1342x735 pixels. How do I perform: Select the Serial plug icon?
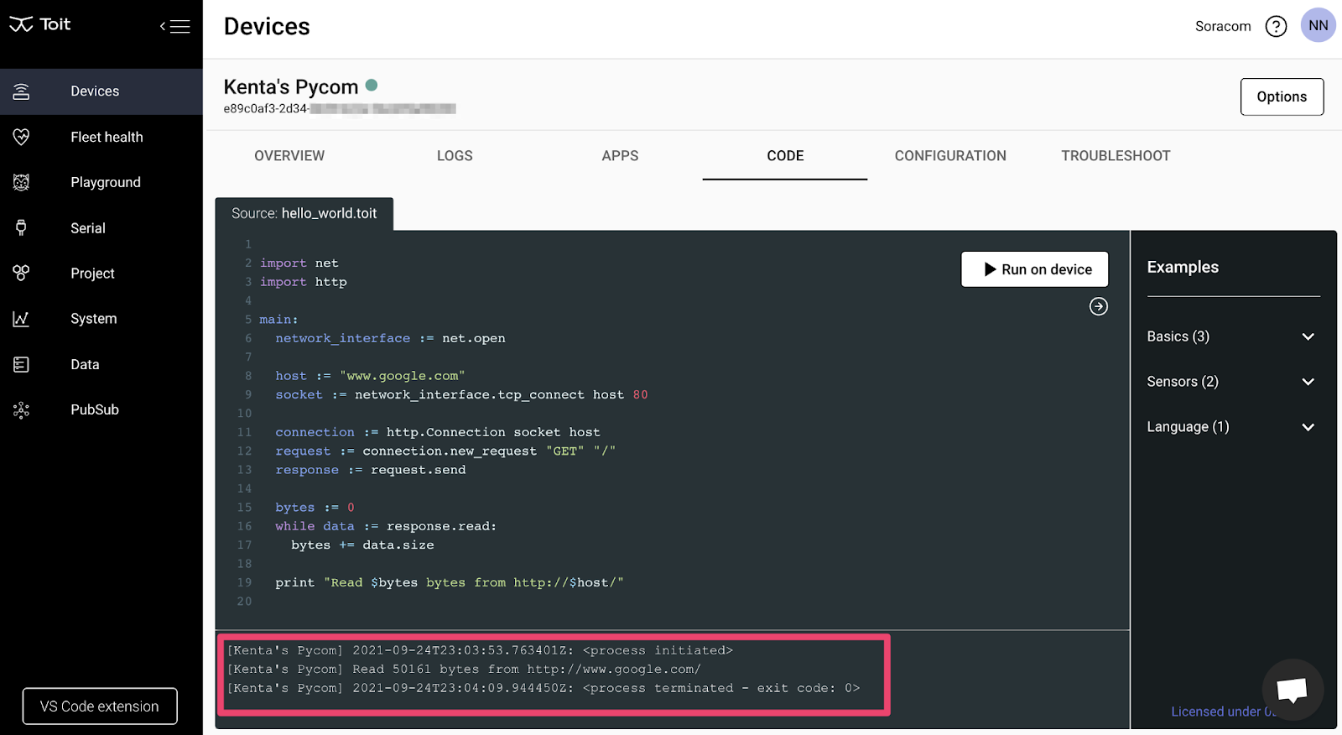tap(22, 227)
